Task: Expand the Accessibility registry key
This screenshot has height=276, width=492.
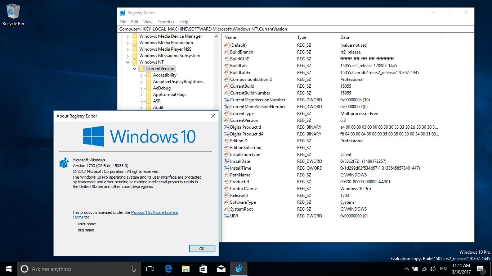Action: click(141, 75)
